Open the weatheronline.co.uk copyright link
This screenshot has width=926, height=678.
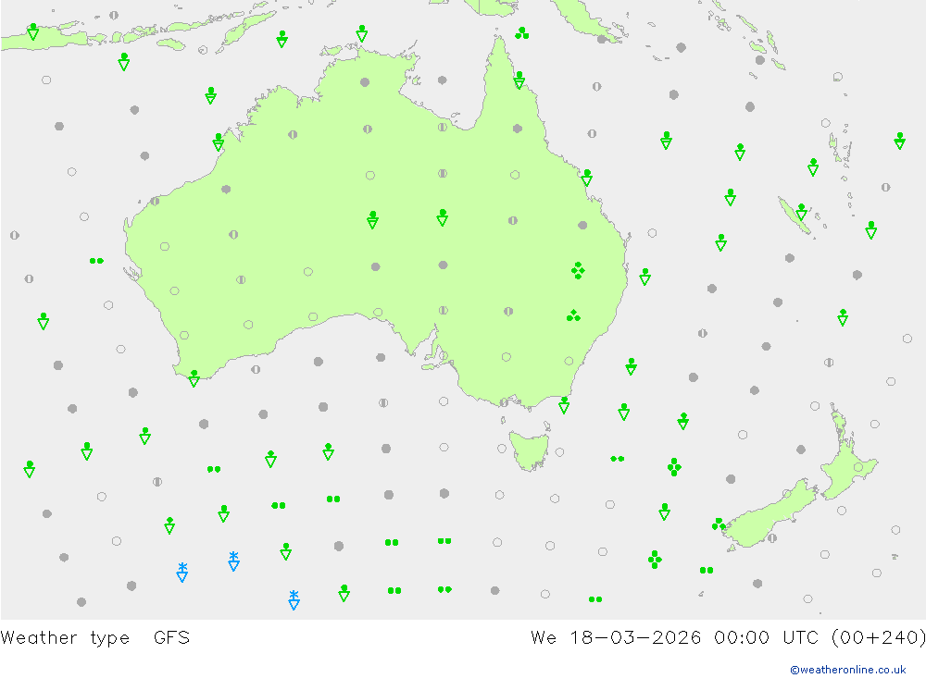[x=847, y=669]
